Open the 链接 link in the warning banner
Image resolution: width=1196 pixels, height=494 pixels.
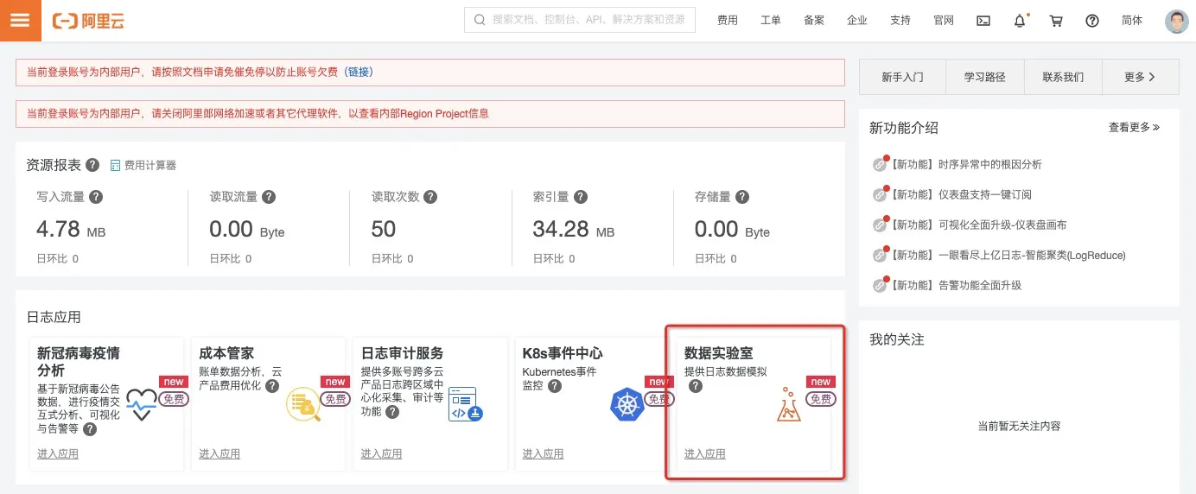pyautogui.click(x=359, y=72)
